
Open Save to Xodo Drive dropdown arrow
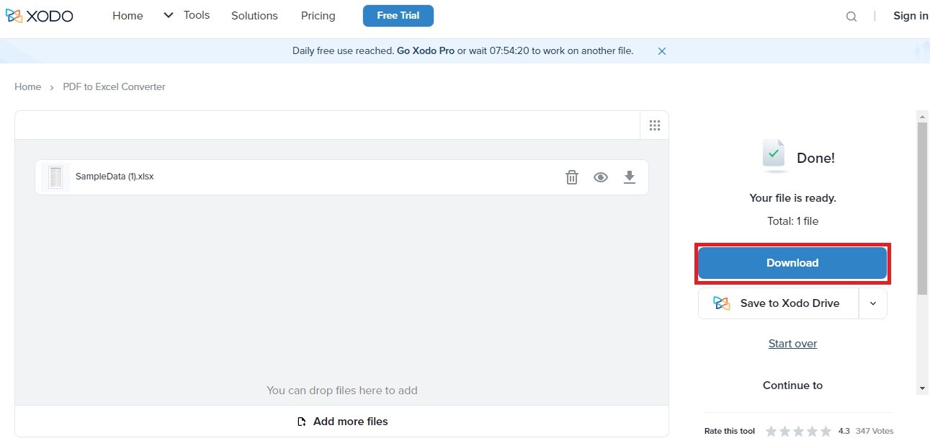tap(873, 304)
